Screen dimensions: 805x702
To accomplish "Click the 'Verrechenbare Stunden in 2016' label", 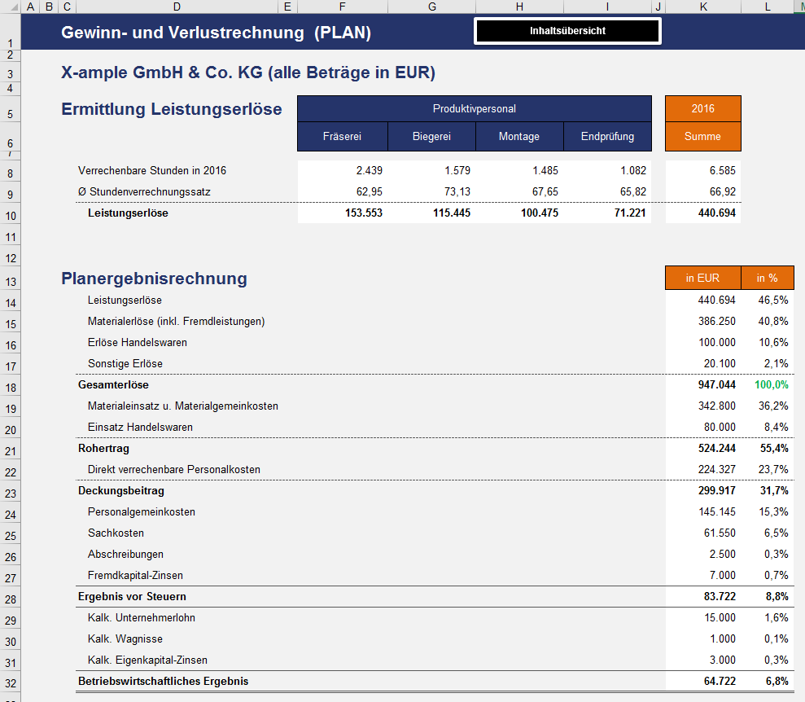I will pos(152,170).
